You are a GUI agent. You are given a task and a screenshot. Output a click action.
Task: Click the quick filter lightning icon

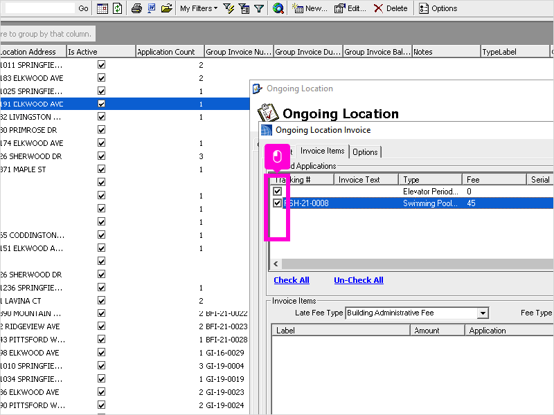[x=229, y=8]
